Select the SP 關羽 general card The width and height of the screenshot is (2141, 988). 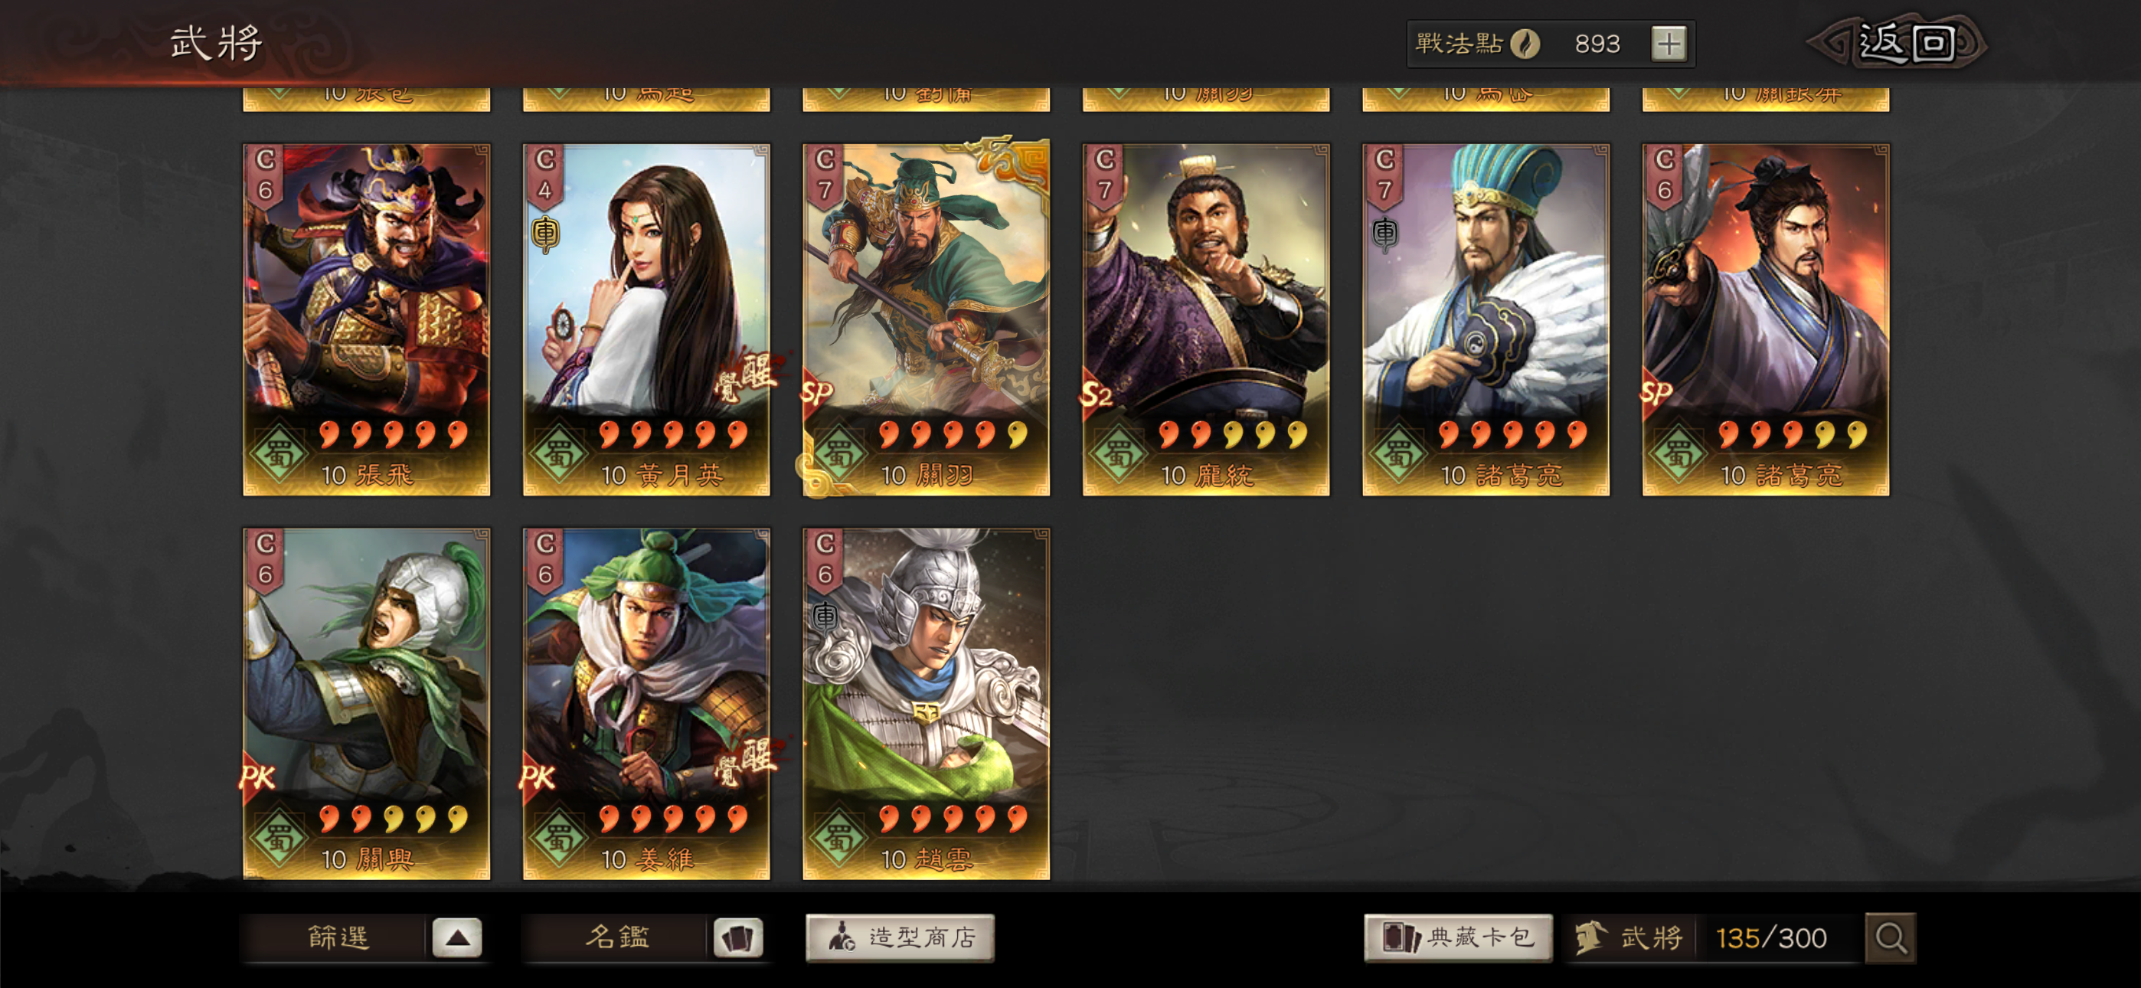[926, 320]
